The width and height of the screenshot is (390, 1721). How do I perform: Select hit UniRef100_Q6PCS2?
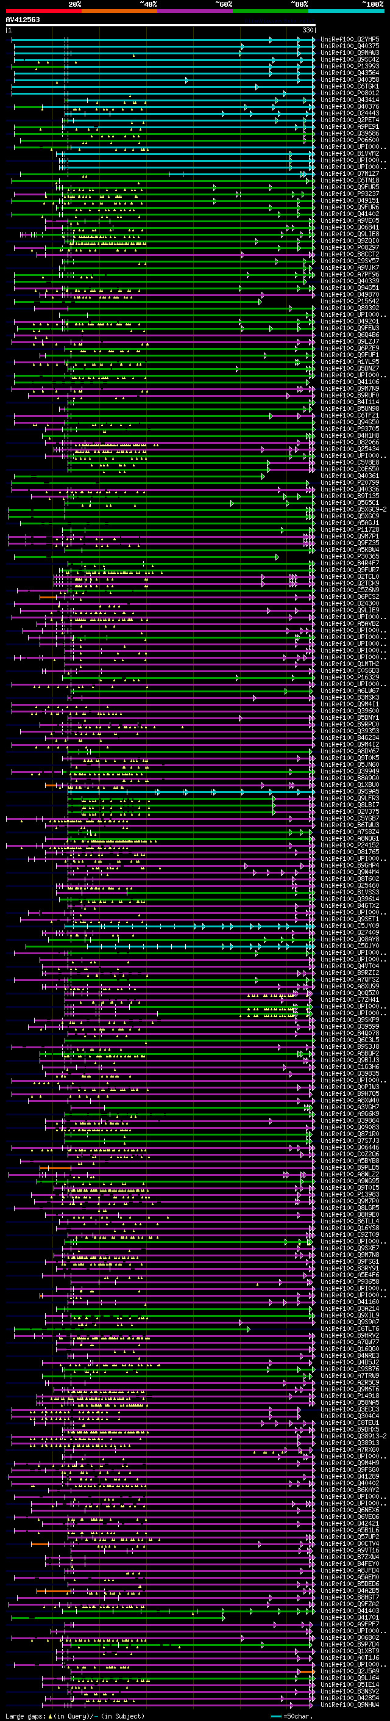350,596
